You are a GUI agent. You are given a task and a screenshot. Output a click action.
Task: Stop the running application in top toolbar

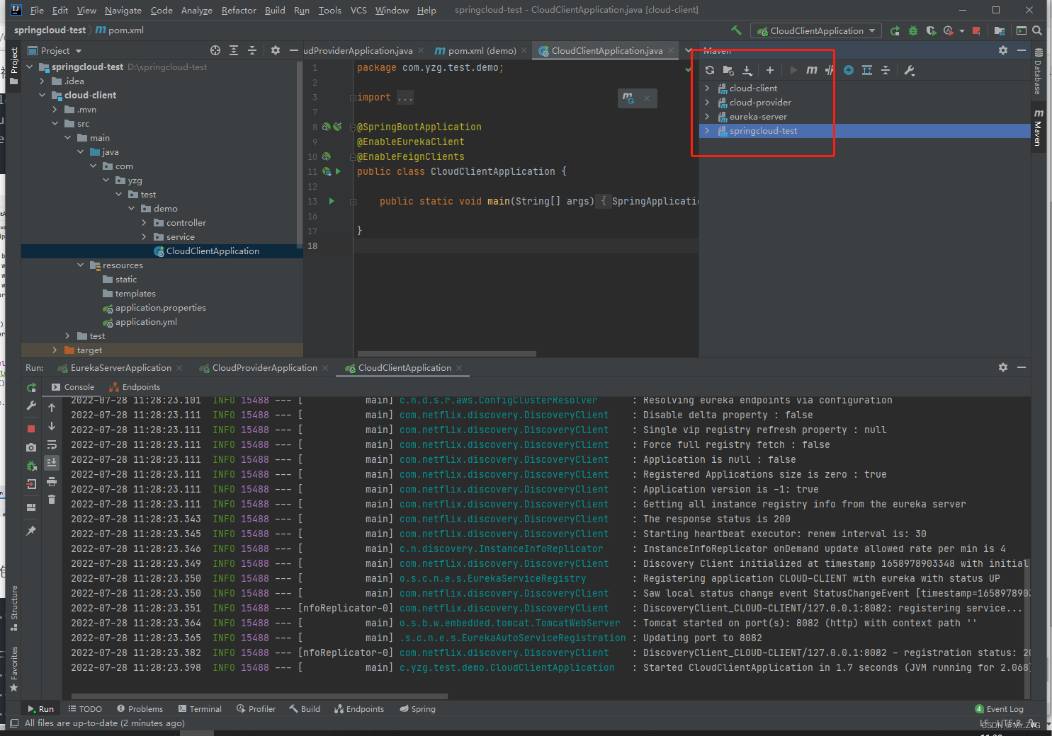976,30
